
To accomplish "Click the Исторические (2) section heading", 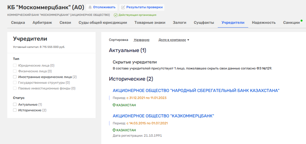I will [131, 79].
